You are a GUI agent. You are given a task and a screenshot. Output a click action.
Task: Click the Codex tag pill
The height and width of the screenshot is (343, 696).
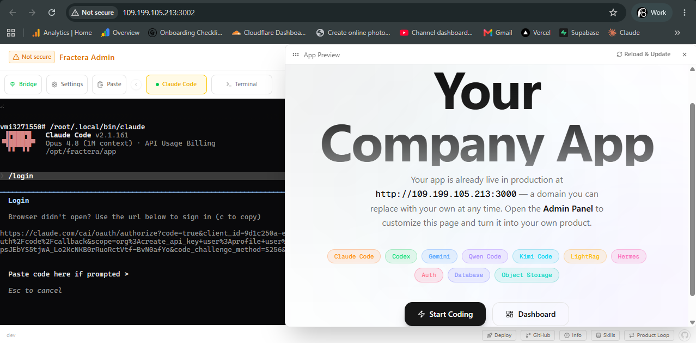pos(401,256)
